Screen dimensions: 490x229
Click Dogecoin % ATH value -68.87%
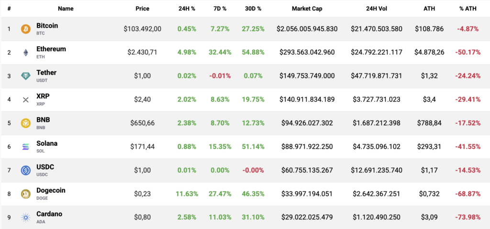pyautogui.click(x=468, y=194)
